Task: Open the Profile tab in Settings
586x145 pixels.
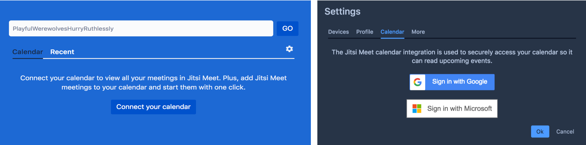Action: click(x=365, y=32)
